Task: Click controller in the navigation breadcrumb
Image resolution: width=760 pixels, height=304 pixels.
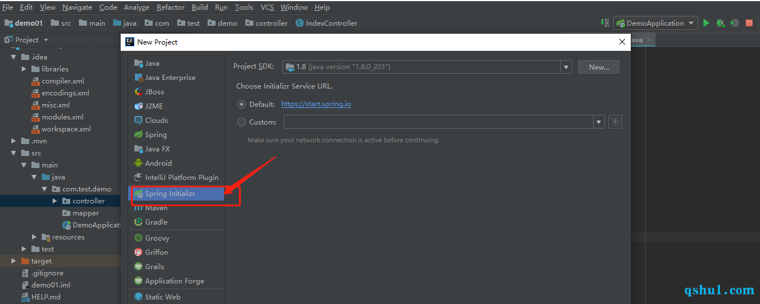Action: tap(266, 23)
